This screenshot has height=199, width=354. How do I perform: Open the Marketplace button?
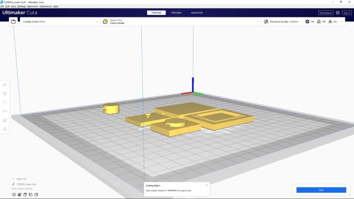pos(326,13)
